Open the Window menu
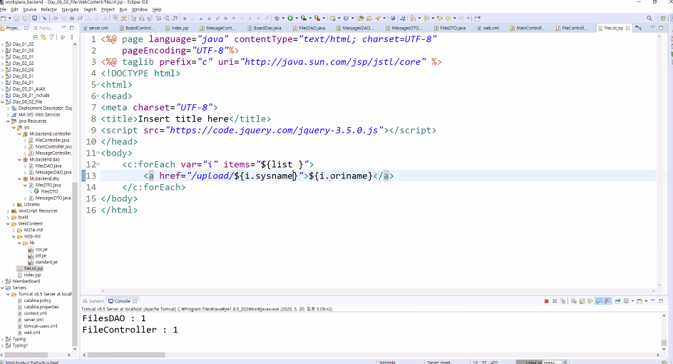This screenshot has height=364, width=673. coord(140,9)
